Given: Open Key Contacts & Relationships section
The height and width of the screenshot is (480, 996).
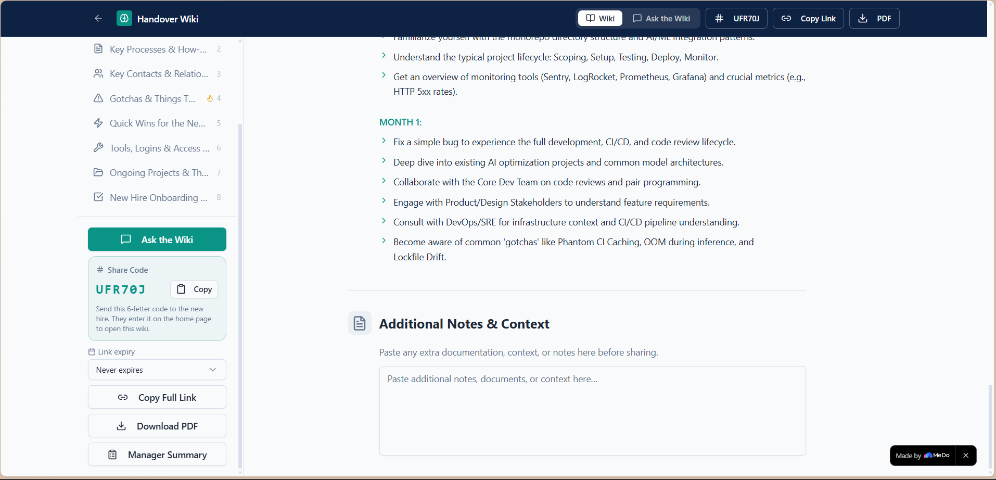Looking at the screenshot, I should 157,74.
